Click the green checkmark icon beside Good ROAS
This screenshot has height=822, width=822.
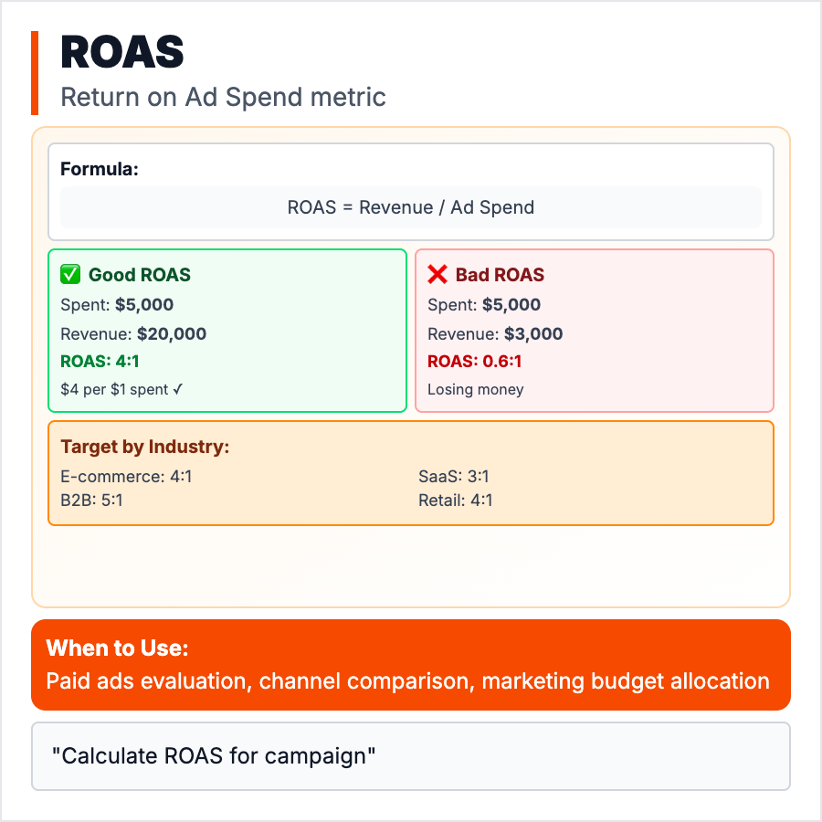click(70, 274)
